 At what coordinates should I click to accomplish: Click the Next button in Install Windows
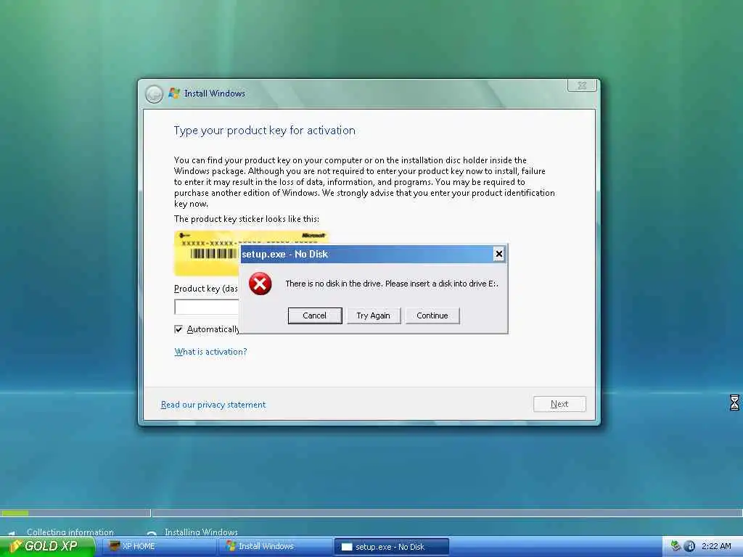[559, 404]
